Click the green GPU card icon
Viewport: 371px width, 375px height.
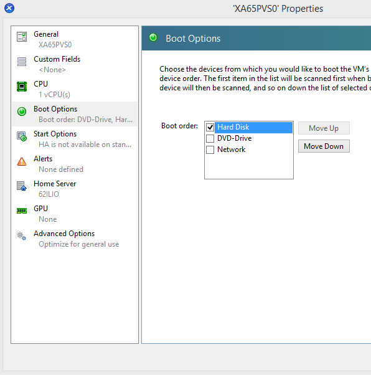click(22, 211)
